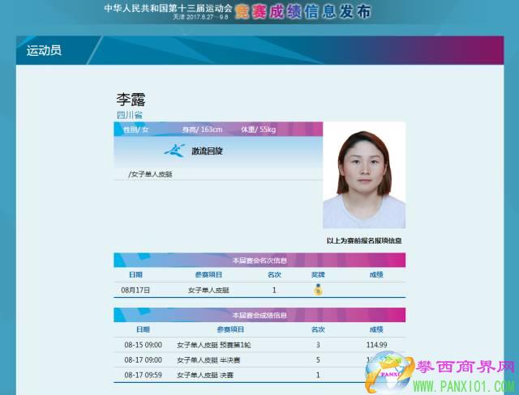This screenshot has width=519, height=395.
Task: Click the 114.99 score value
Action: [375, 345]
